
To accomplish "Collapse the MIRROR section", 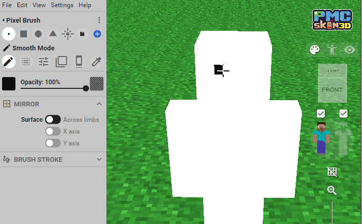I will click(99, 104).
